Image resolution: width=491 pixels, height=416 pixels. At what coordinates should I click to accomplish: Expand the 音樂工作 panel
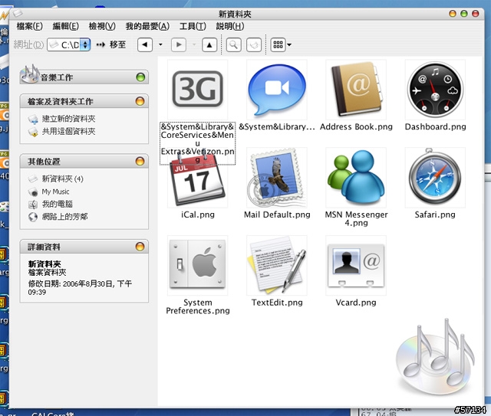tap(140, 77)
